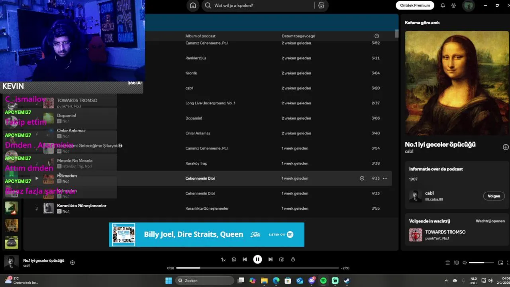Skip to the next track
The image size is (510, 287).
(270, 259)
